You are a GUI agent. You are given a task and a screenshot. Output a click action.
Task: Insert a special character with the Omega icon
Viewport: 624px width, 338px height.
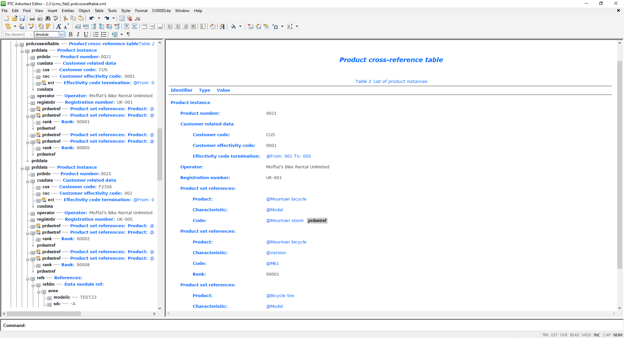(276, 27)
